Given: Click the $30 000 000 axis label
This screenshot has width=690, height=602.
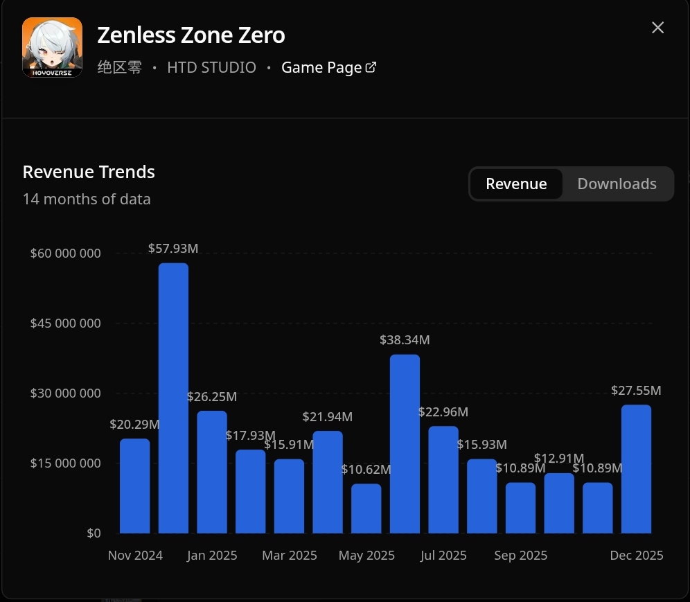Looking at the screenshot, I should coord(66,393).
